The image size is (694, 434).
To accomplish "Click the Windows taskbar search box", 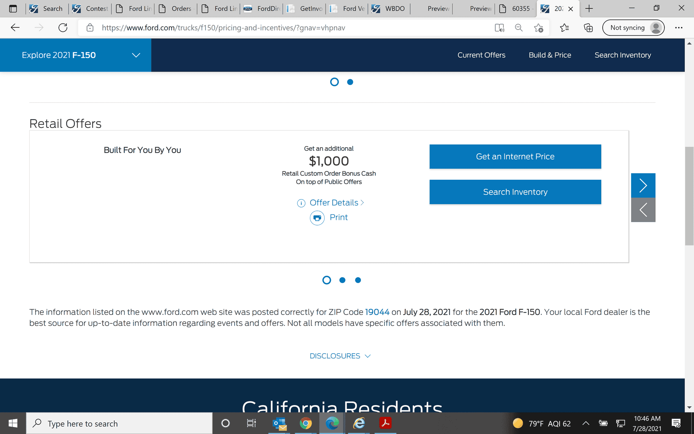I will [x=119, y=423].
